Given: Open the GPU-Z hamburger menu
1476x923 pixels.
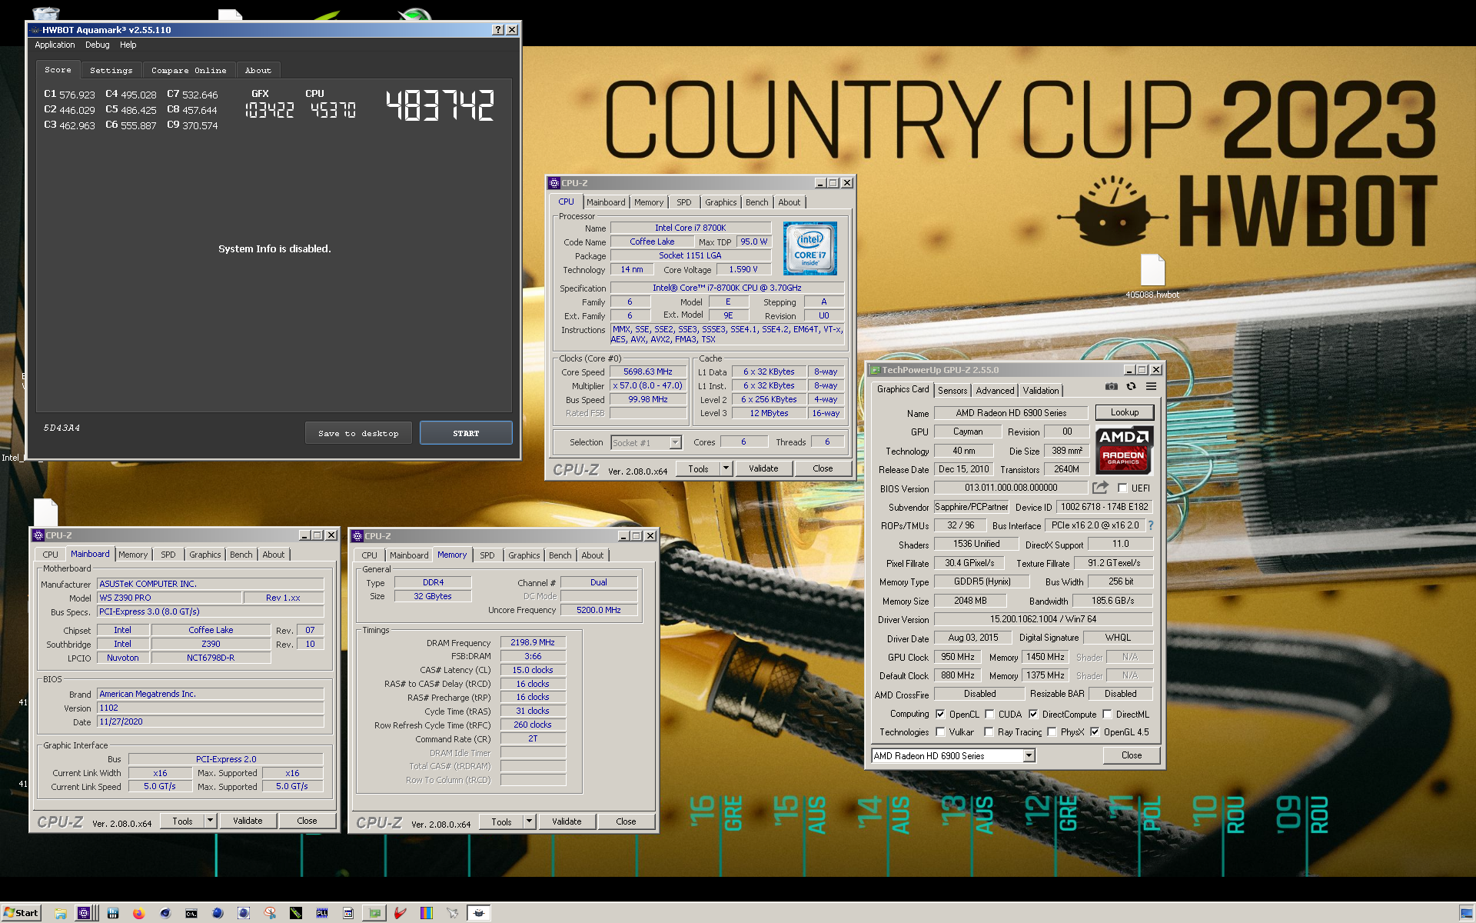Looking at the screenshot, I should tap(1151, 387).
